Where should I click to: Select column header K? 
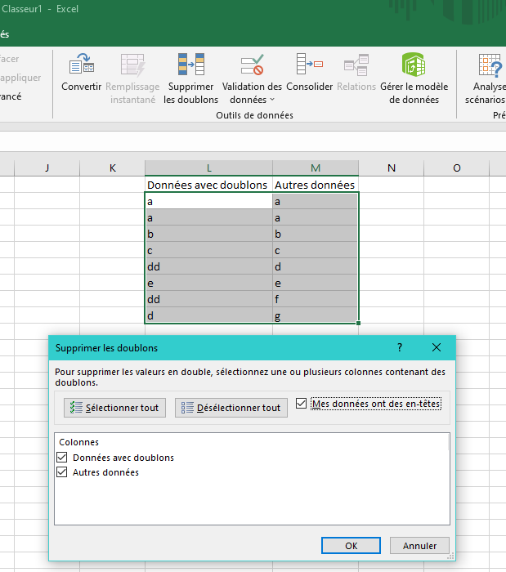[x=112, y=168]
